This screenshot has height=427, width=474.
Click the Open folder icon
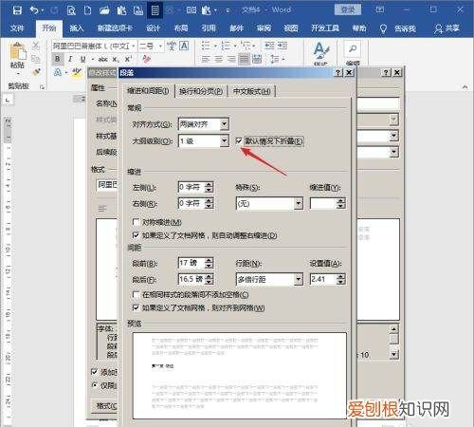[x=104, y=10]
